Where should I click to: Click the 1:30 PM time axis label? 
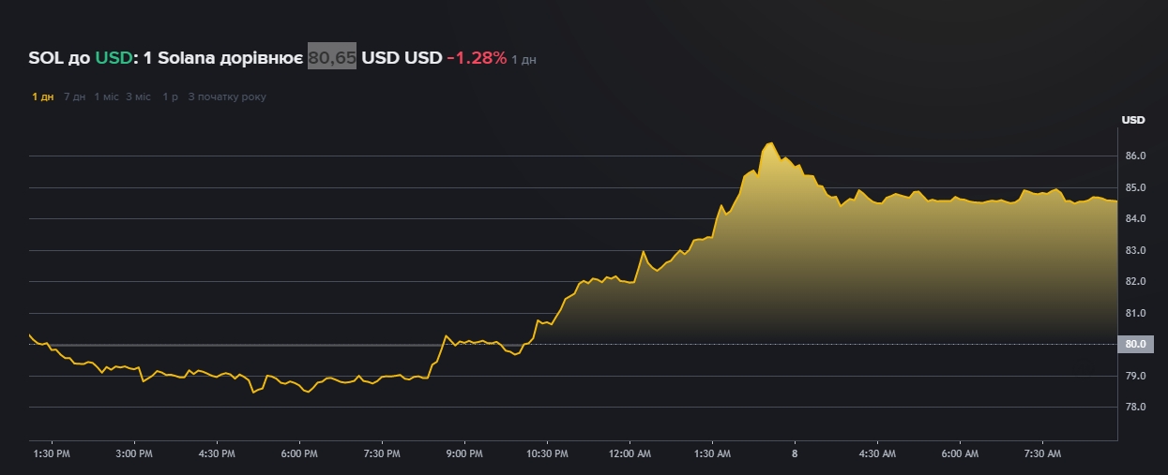click(x=51, y=453)
